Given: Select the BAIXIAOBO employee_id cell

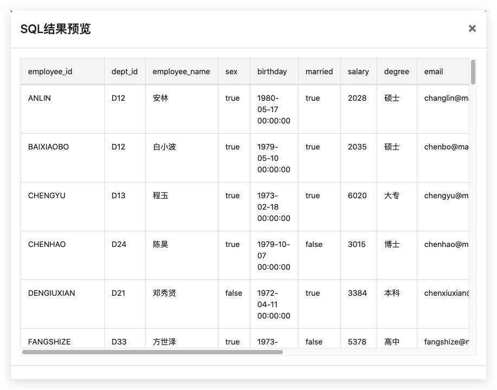Looking at the screenshot, I should click(62, 158).
